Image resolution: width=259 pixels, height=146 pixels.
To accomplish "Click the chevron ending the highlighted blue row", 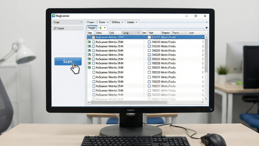I will pos(203,37).
